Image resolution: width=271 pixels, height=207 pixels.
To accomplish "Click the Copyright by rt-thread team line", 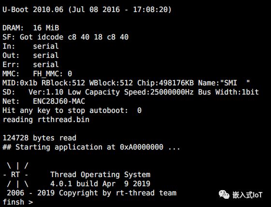I will click(92, 193).
